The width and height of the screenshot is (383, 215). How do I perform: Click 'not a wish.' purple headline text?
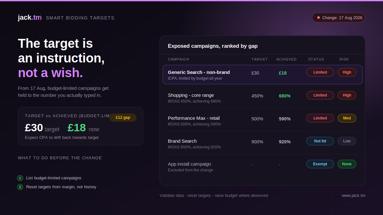(50, 73)
